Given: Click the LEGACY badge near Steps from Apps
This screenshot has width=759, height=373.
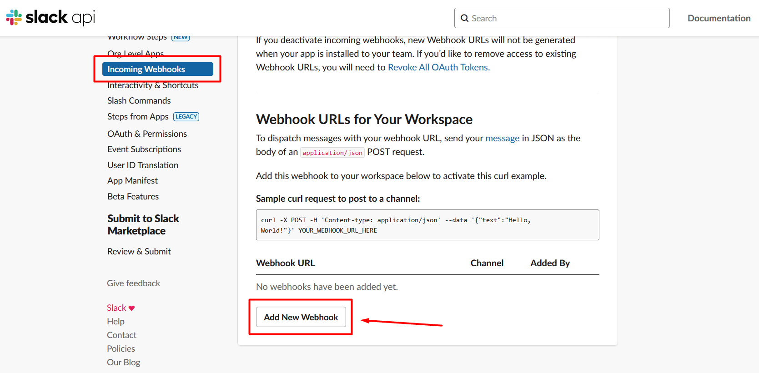Looking at the screenshot, I should click(186, 117).
